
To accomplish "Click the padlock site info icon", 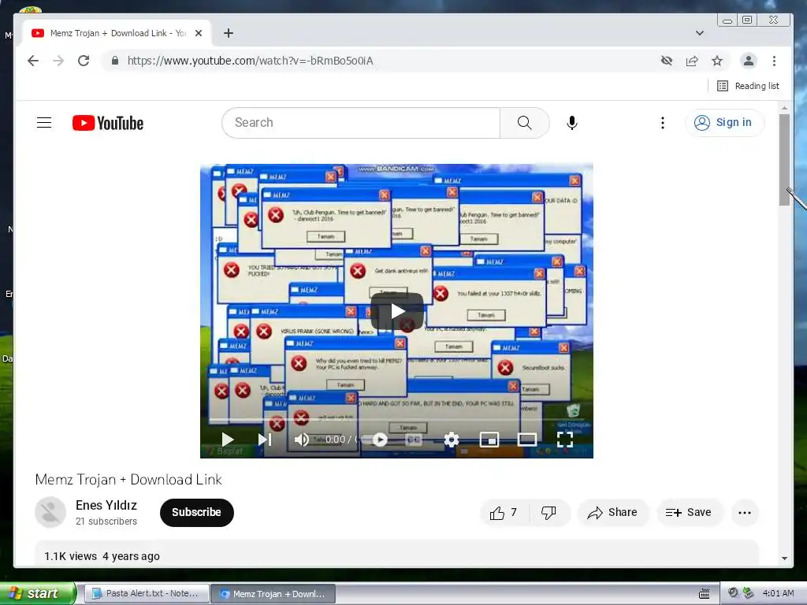I will (115, 61).
